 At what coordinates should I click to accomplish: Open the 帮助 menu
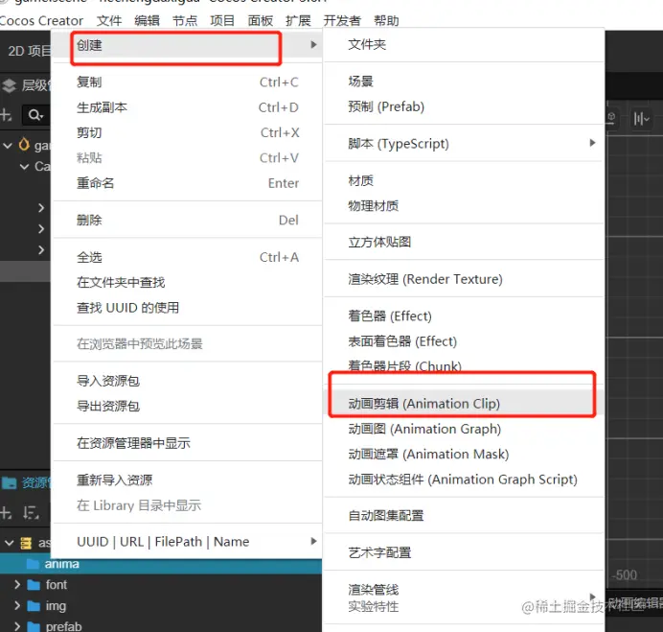tap(386, 20)
